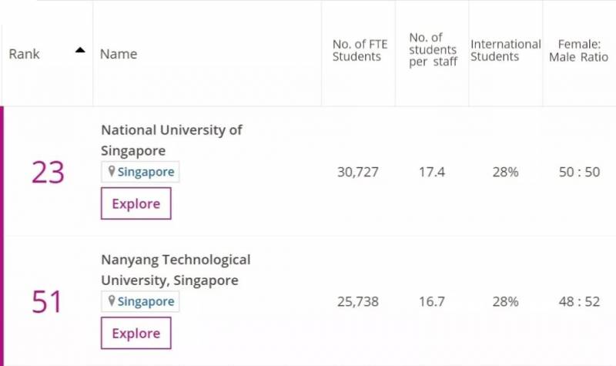Click Singapore location link under Nanyang Technological
This screenshot has height=366, width=616.
tap(146, 301)
